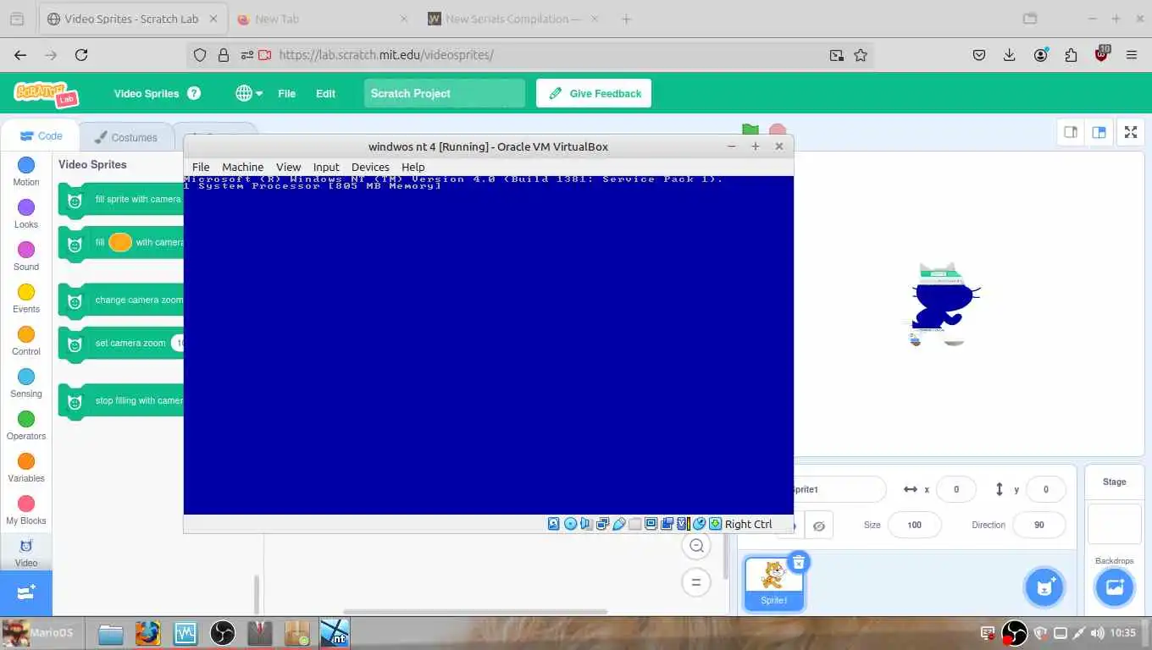Viewport: 1152px width, 650px height.
Task: Click the Scratch Project title field
Action: 445,93
